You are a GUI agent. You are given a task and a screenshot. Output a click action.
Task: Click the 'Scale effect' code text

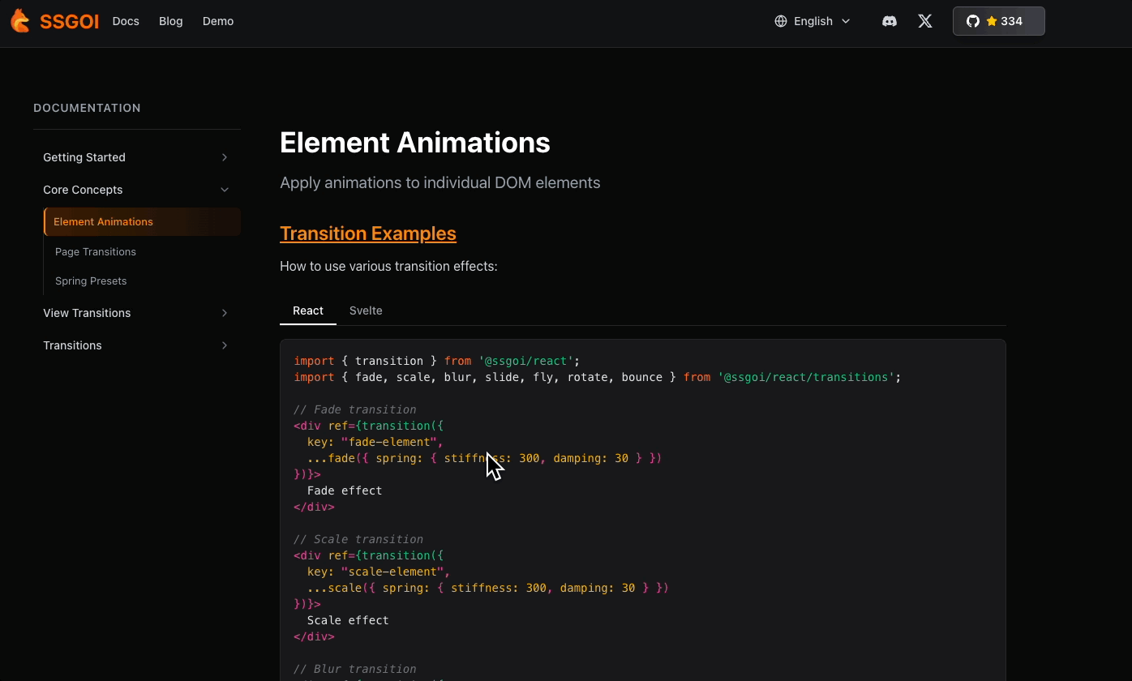coord(348,620)
